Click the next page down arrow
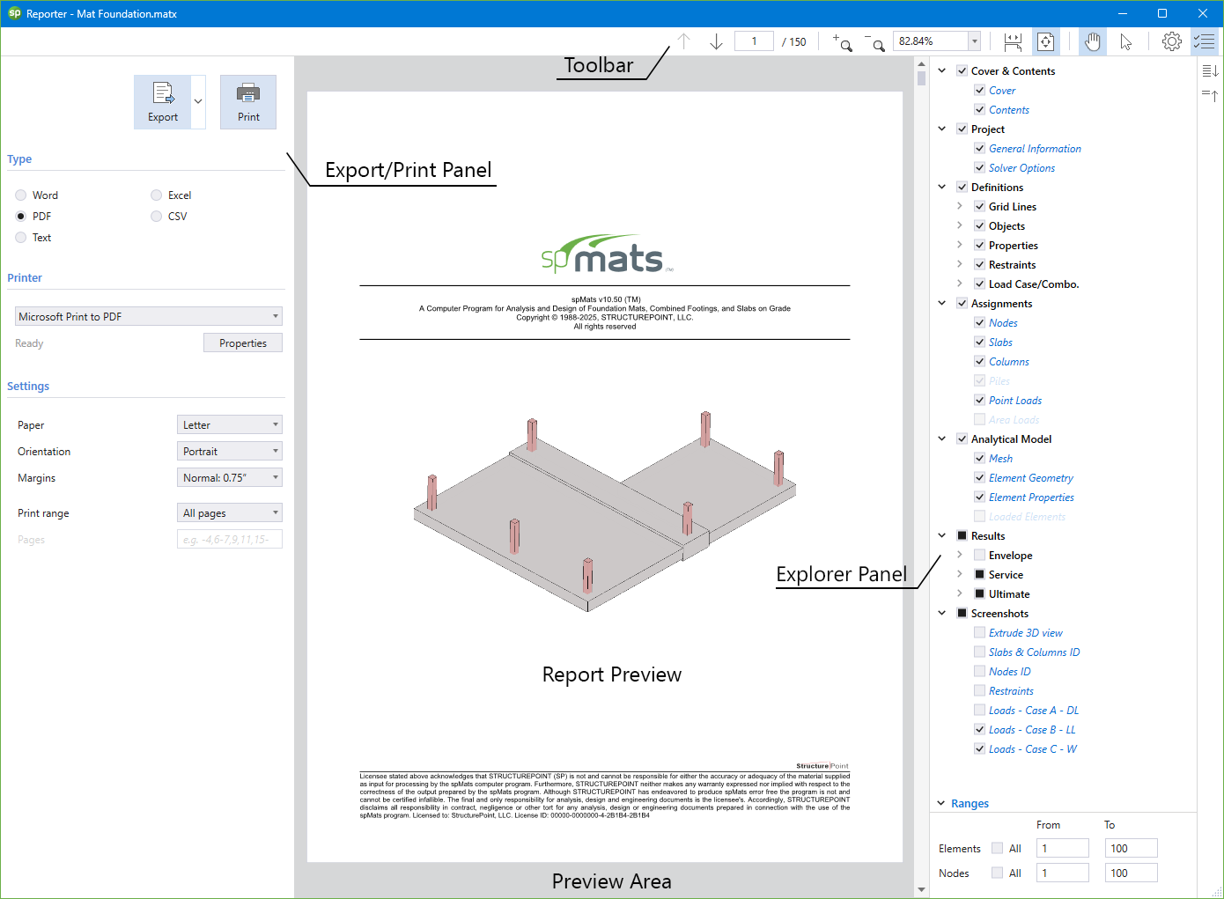Image resolution: width=1224 pixels, height=899 pixels. click(x=715, y=41)
